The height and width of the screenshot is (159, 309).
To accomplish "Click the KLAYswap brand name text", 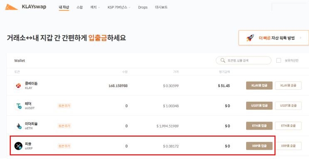I will (x=34, y=7).
